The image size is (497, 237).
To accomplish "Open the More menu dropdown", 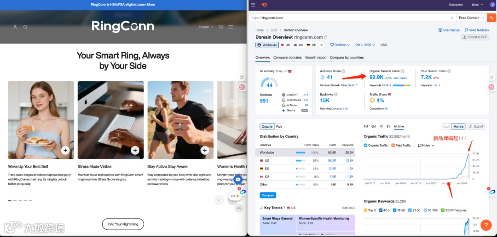I will [x=477, y=5].
